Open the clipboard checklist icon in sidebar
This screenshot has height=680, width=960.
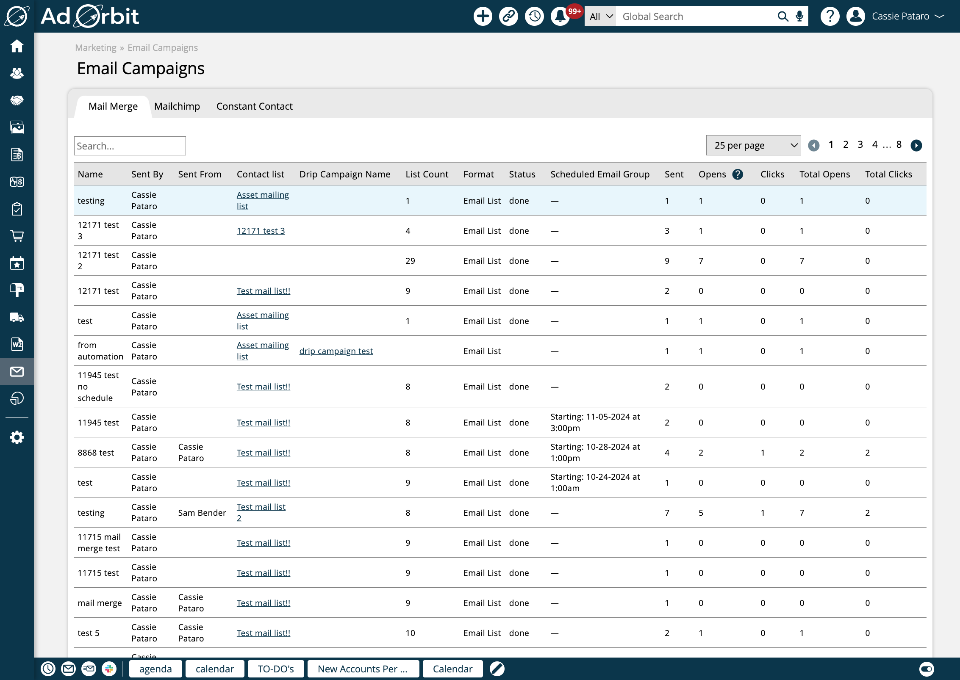point(17,209)
